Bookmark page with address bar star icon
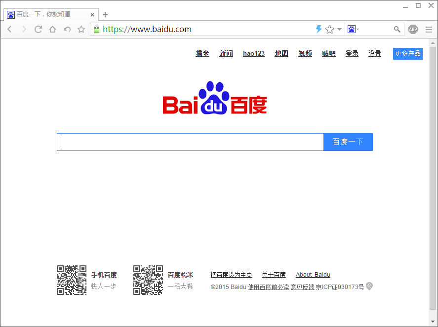 pos(329,30)
